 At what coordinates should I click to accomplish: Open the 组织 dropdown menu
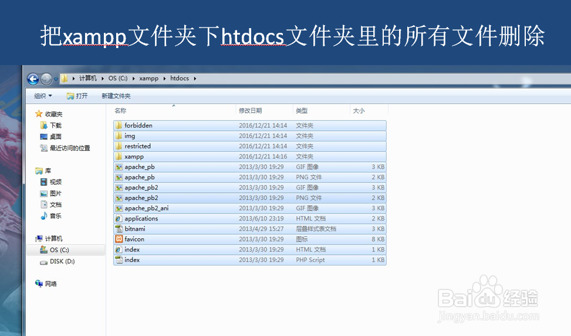click(43, 96)
